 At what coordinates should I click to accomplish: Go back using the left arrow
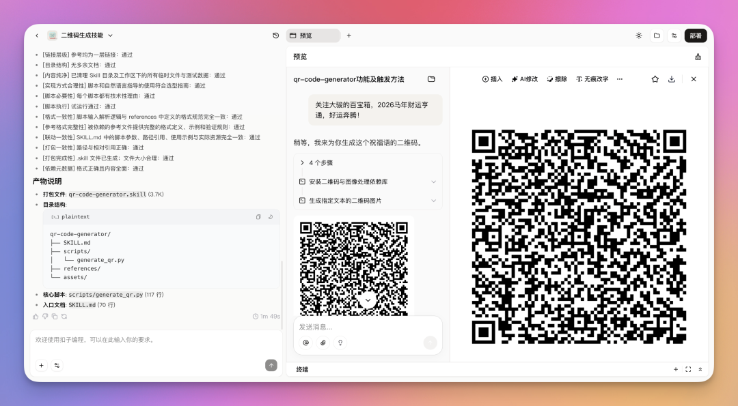37,35
